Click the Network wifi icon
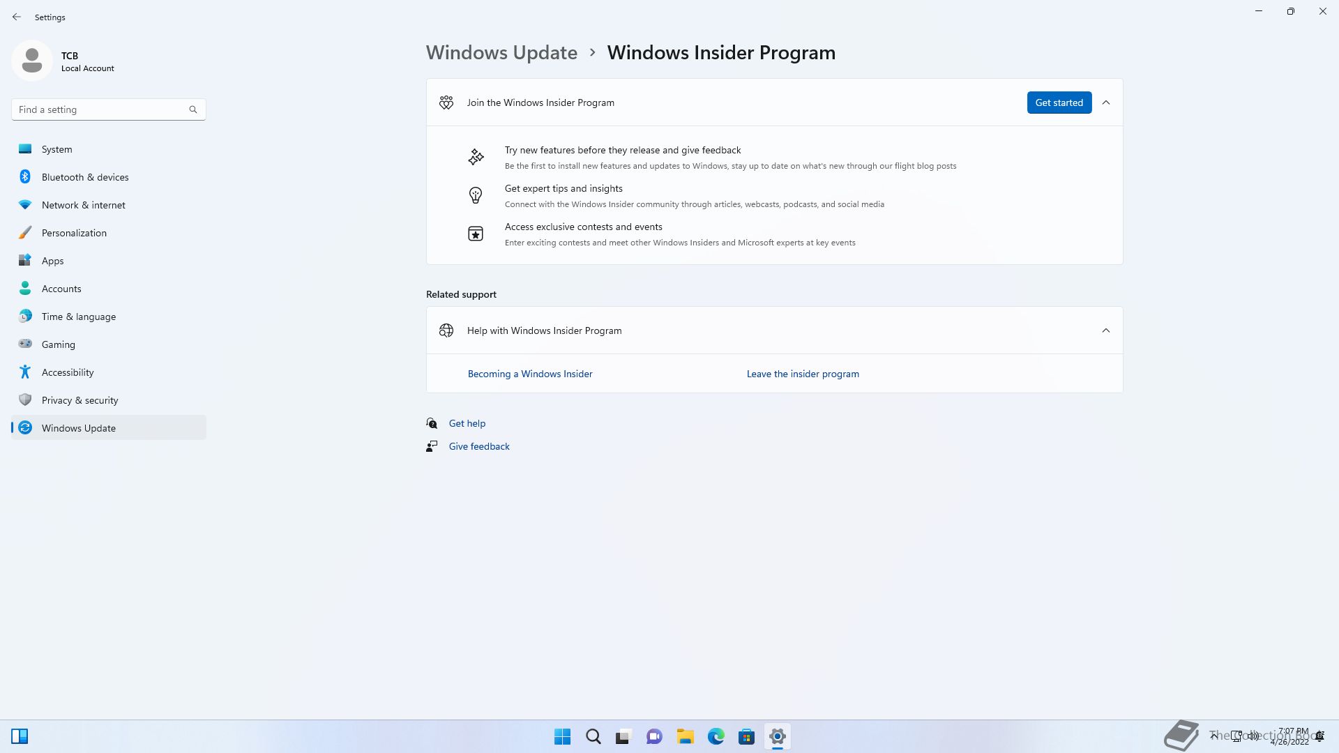The image size is (1339, 753). pos(25,204)
